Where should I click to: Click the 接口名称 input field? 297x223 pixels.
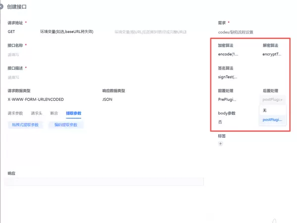(x=99, y=54)
